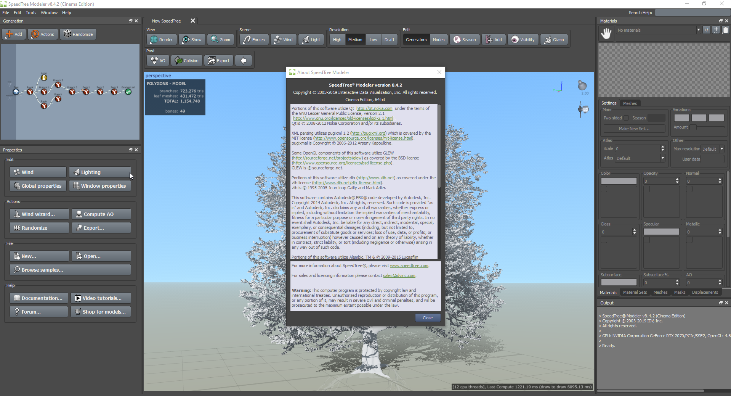
Task: Switch edit mode to Generators
Action: click(416, 40)
